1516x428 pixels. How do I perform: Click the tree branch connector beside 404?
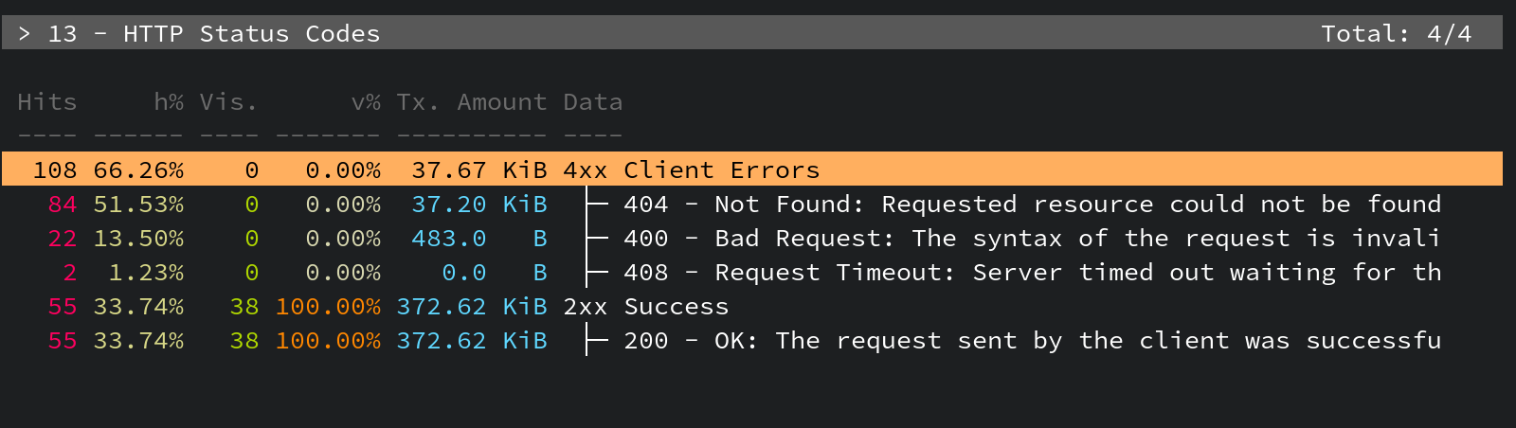(596, 205)
